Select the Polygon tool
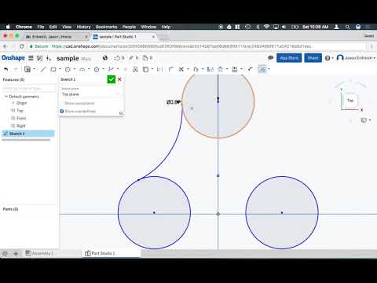 [x=97, y=69]
